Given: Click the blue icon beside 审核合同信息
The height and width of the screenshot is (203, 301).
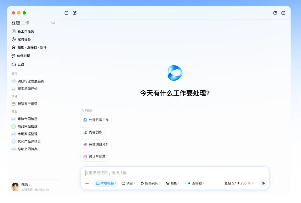Looking at the screenshot, I should [x=14, y=119].
